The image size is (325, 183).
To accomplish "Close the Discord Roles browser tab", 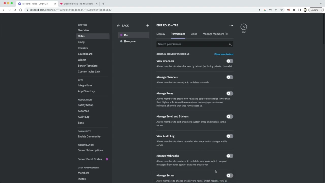I will coord(55,4).
